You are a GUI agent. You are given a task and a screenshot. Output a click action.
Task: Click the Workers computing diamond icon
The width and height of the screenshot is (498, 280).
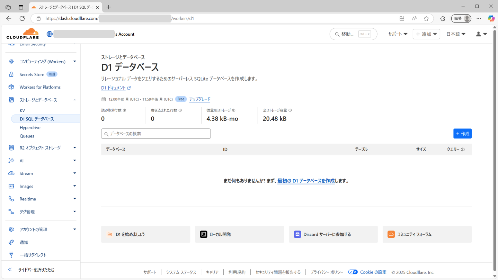[x=11, y=61]
